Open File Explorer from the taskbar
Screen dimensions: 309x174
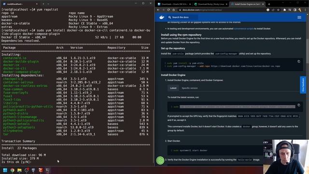[19, 170]
